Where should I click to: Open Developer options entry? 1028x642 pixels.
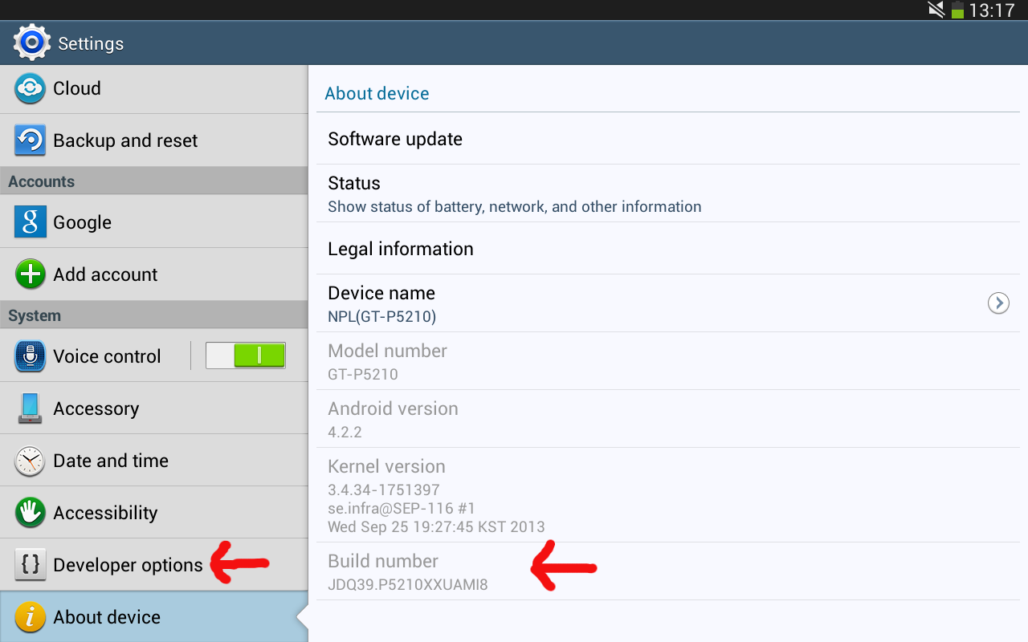click(154, 565)
